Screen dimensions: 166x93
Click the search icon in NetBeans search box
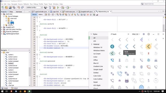(142, 4)
